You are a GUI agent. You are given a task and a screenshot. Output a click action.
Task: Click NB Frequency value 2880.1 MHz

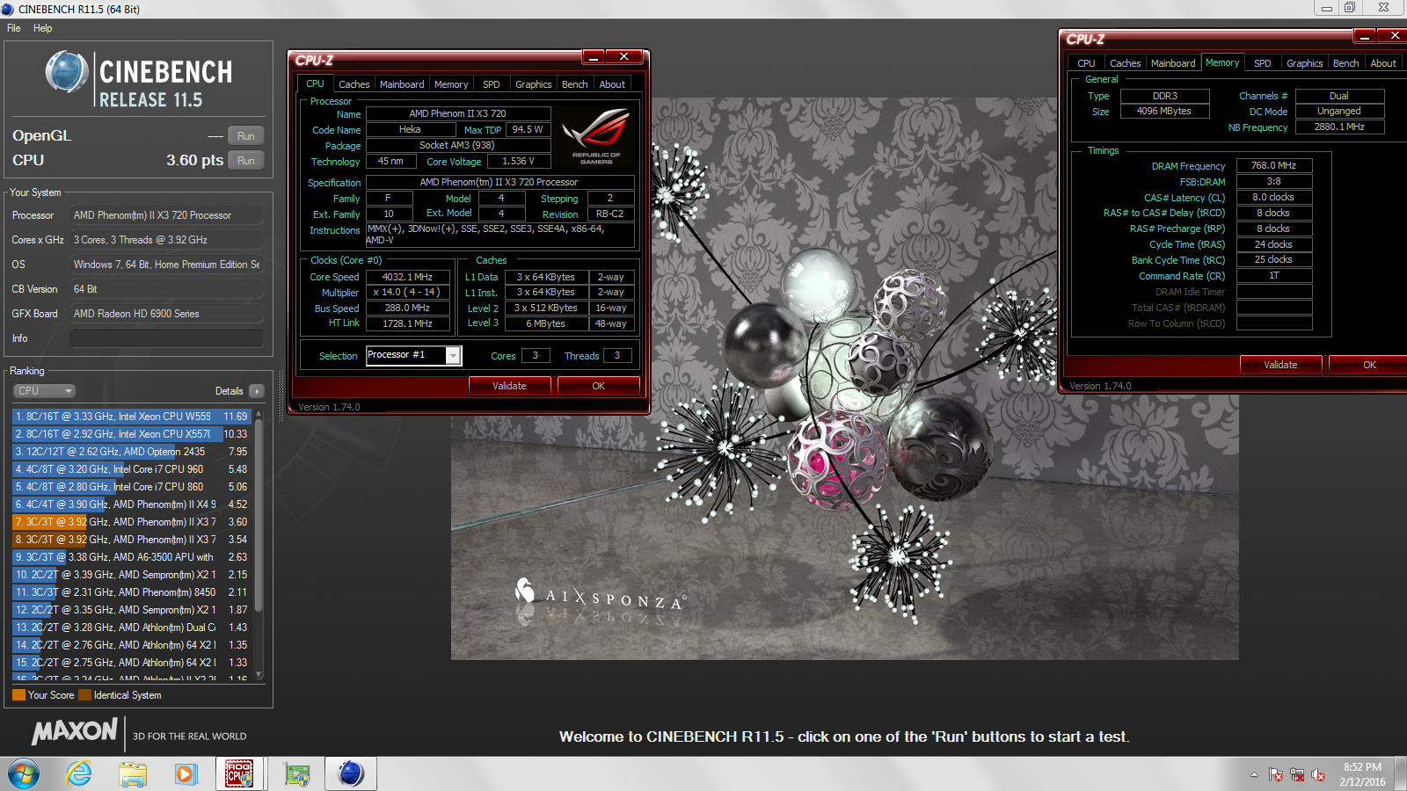[x=1339, y=127]
